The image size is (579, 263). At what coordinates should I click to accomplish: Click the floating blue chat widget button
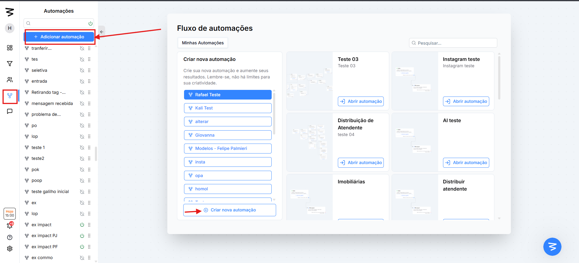(552, 246)
